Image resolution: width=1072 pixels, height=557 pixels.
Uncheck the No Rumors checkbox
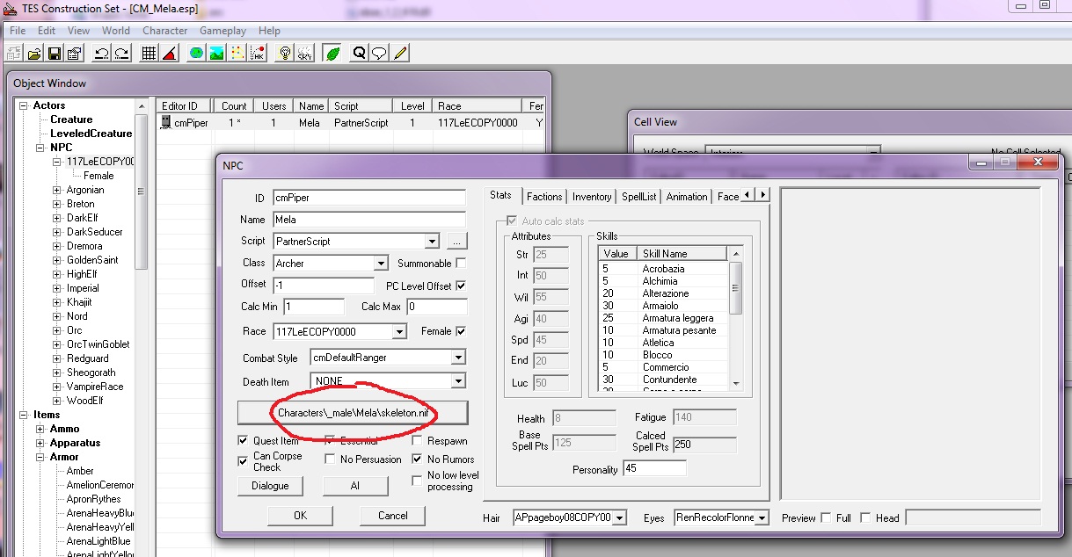pos(418,459)
